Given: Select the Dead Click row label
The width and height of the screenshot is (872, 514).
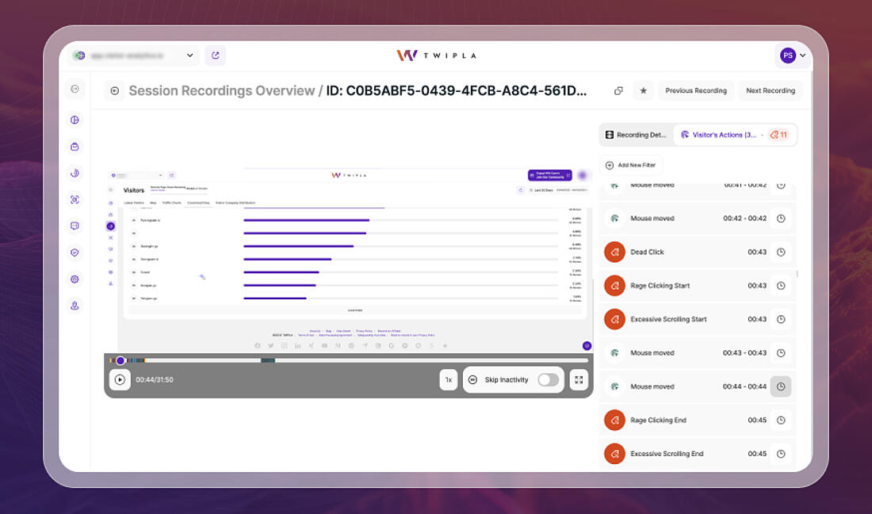Looking at the screenshot, I should pyautogui.click(x=647, y=253).
